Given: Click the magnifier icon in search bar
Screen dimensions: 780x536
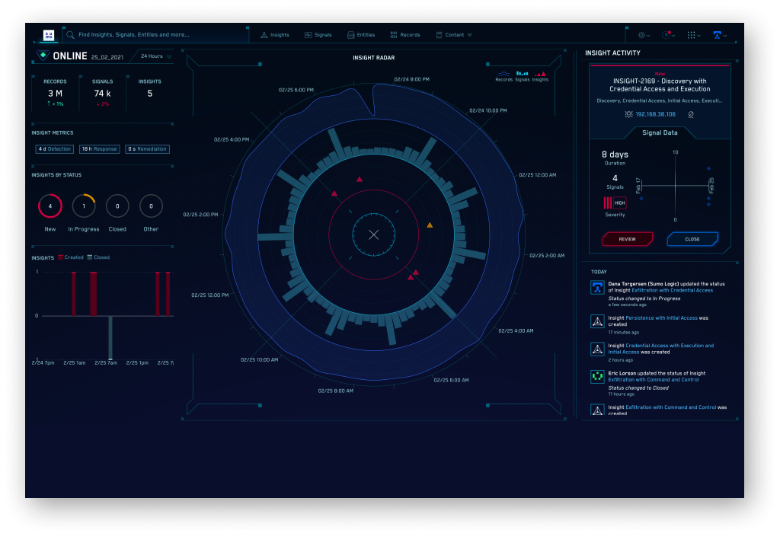Looking at the screenshot, I should (70, 34).
